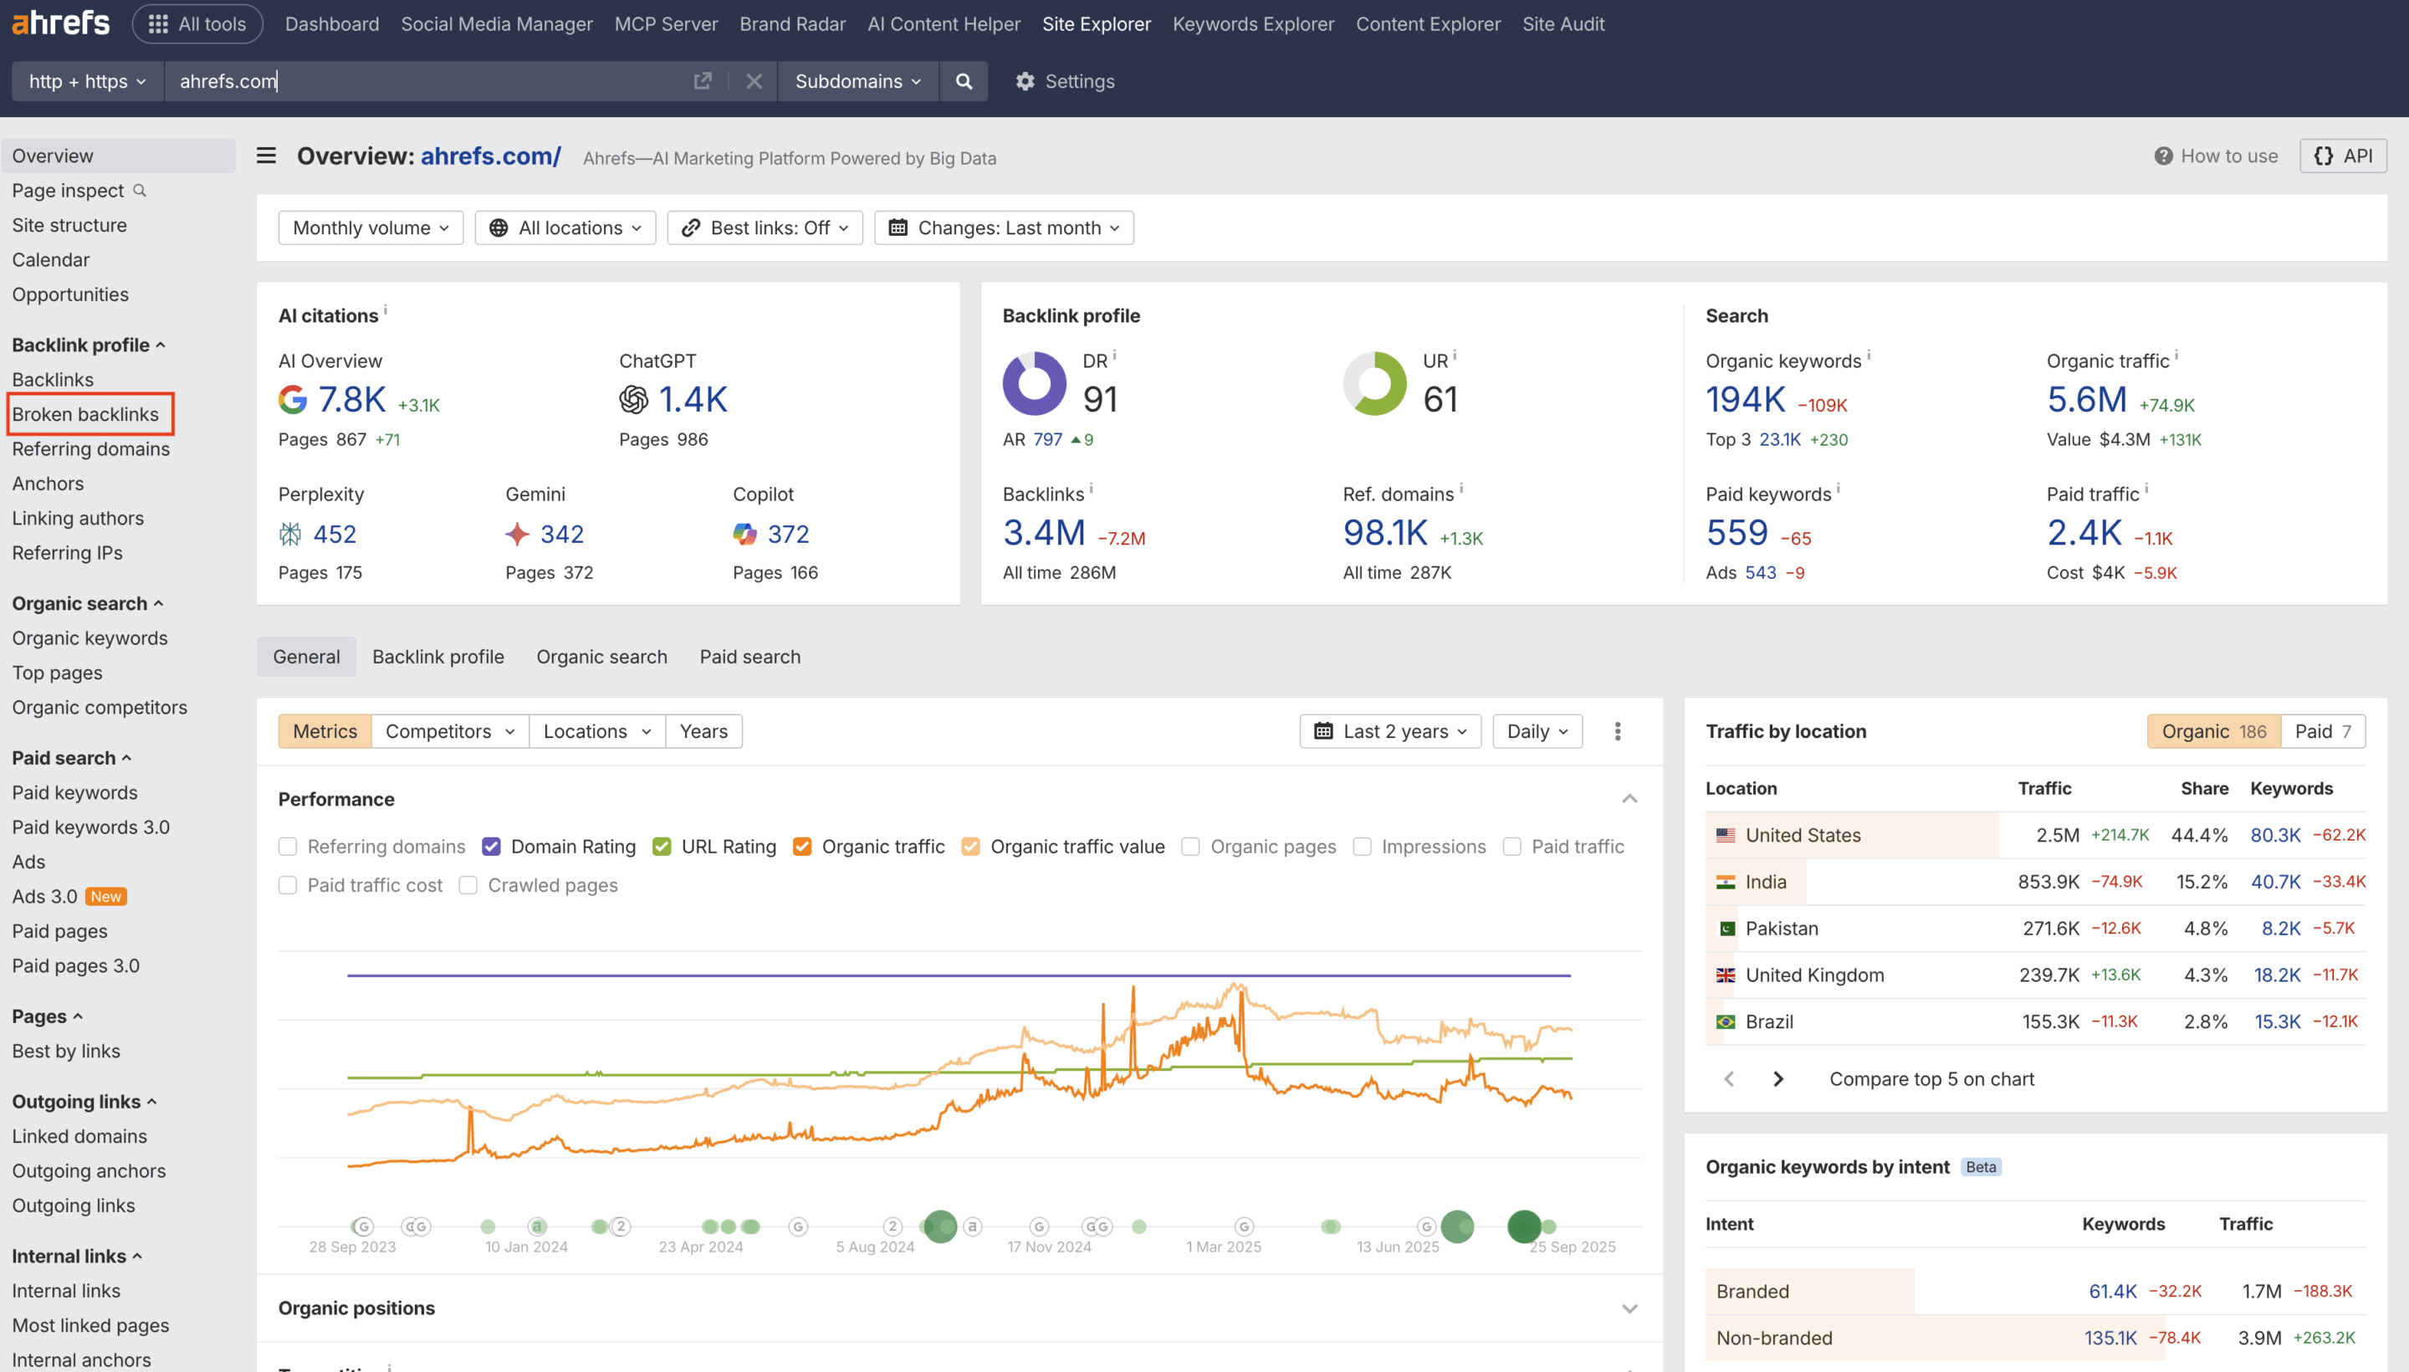
Task: Click the Gemini star icon
Action: tap(517, 535)
